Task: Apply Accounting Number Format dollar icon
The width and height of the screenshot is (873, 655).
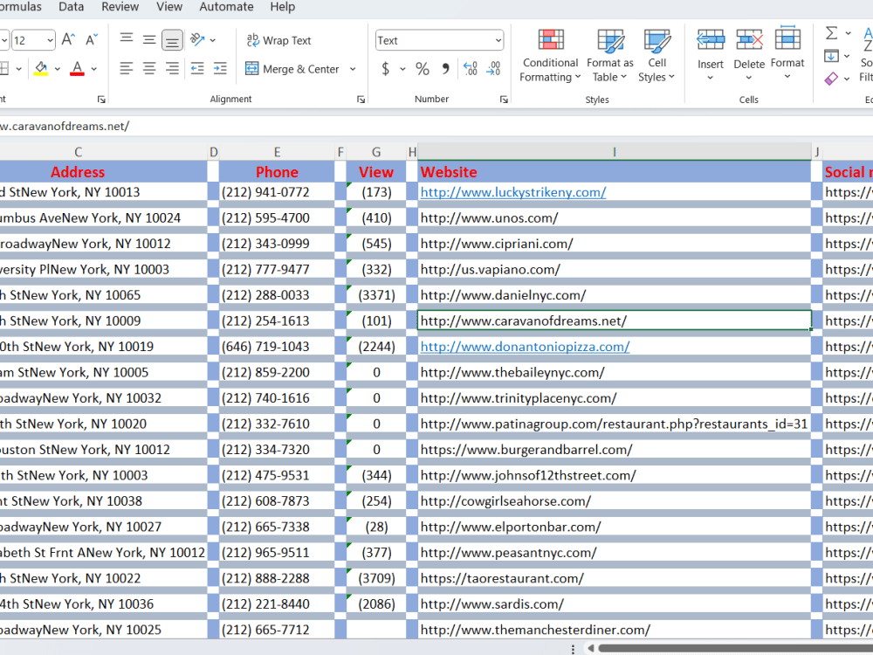Action: coord(385,69)
